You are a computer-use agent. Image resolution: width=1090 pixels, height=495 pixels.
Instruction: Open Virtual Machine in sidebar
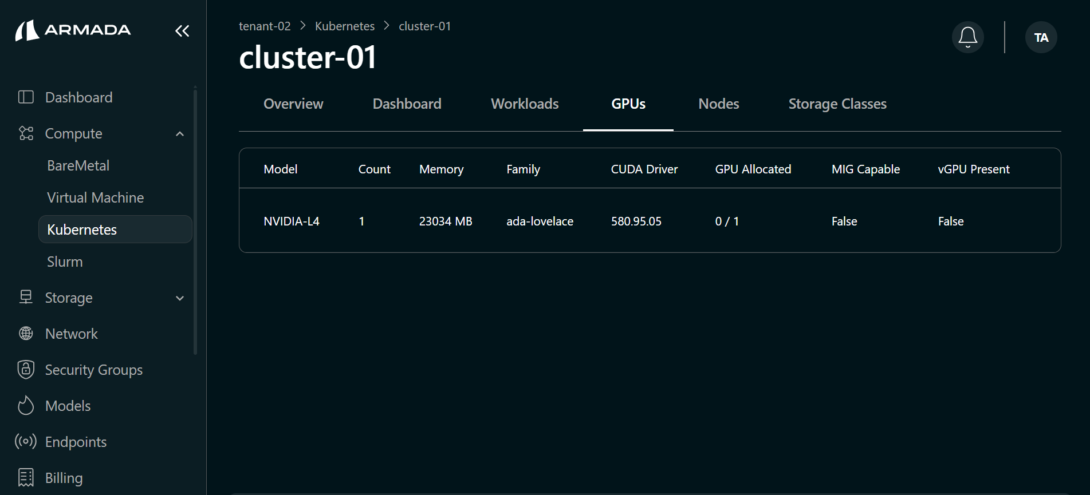(96, 197)
